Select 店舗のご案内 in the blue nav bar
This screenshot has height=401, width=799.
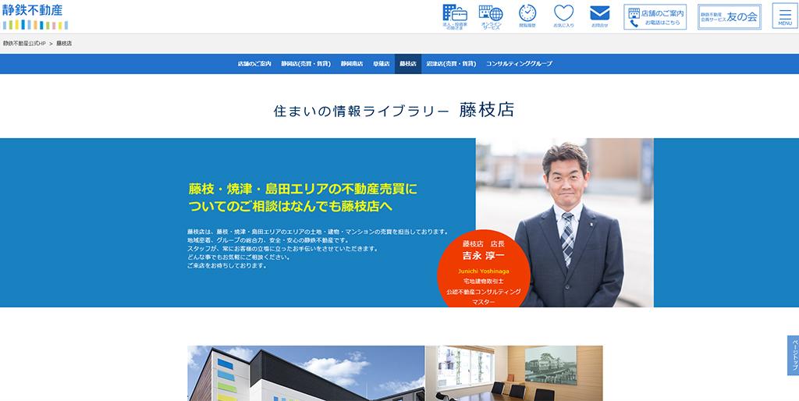point(254,63)
